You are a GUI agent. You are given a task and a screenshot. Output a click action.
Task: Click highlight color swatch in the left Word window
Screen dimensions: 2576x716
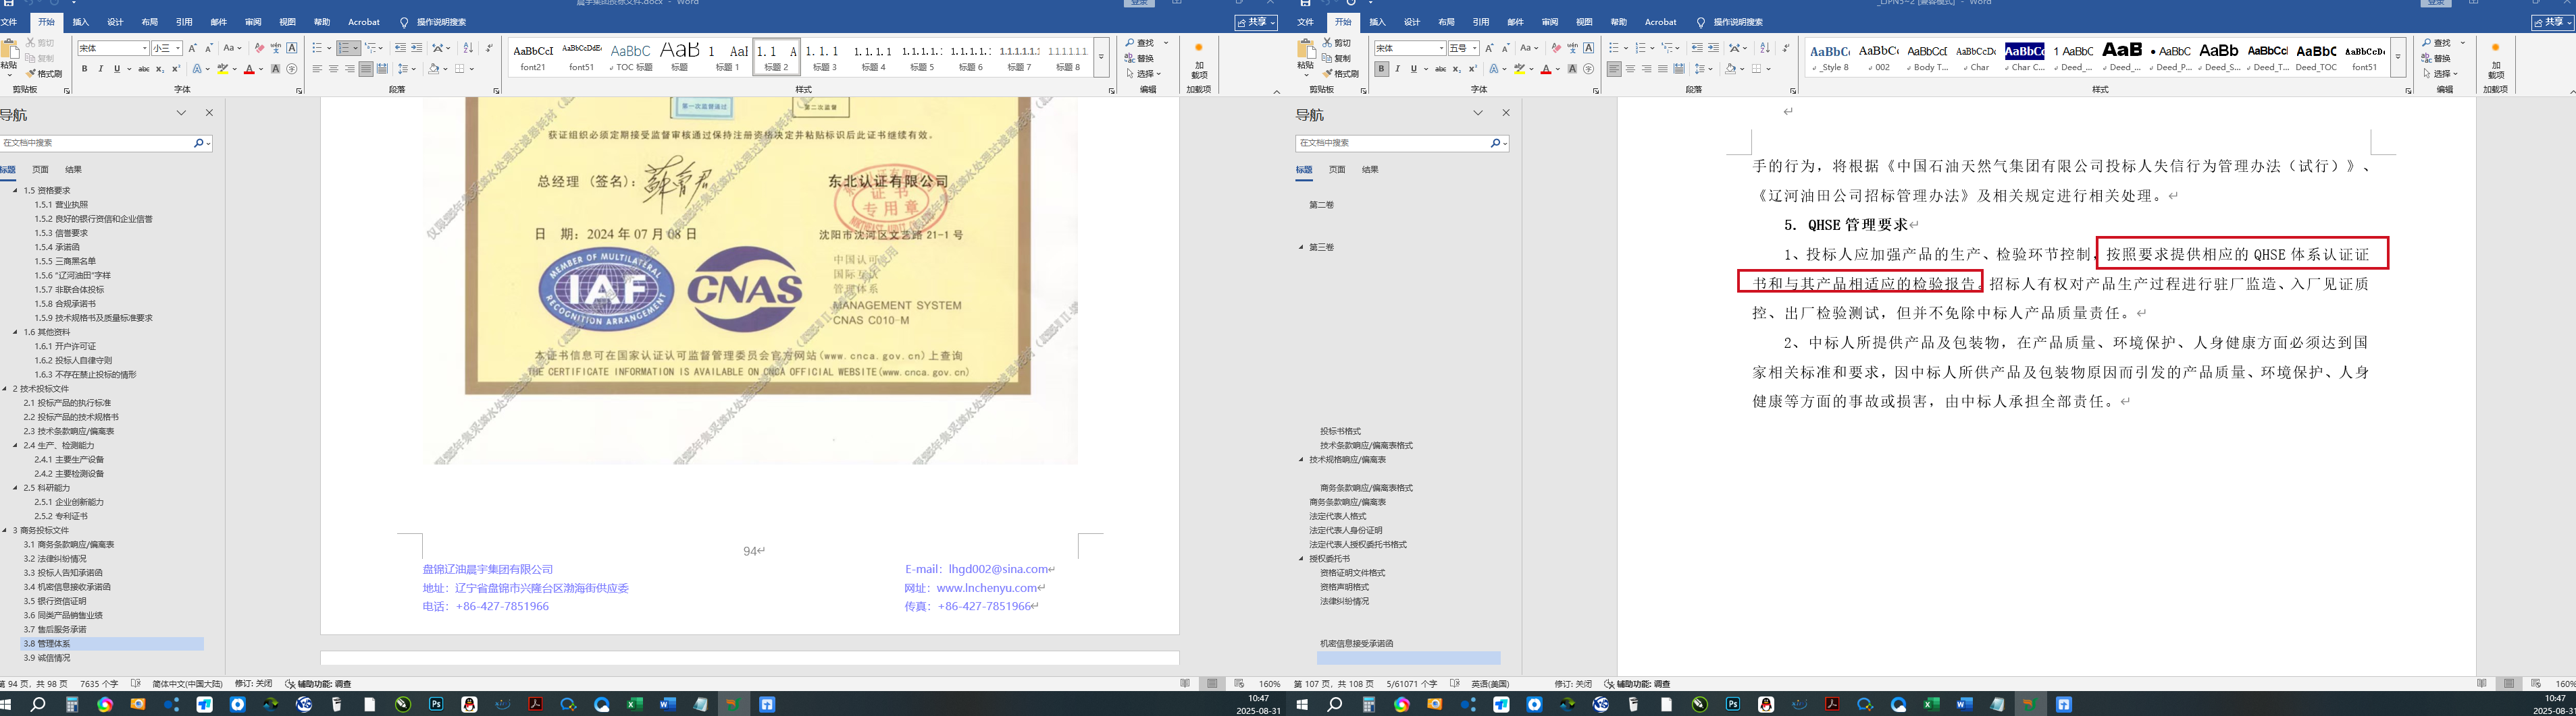point(222,69)
